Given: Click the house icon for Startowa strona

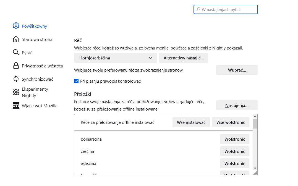Looking at the screenshot, I should coord(16,39).
